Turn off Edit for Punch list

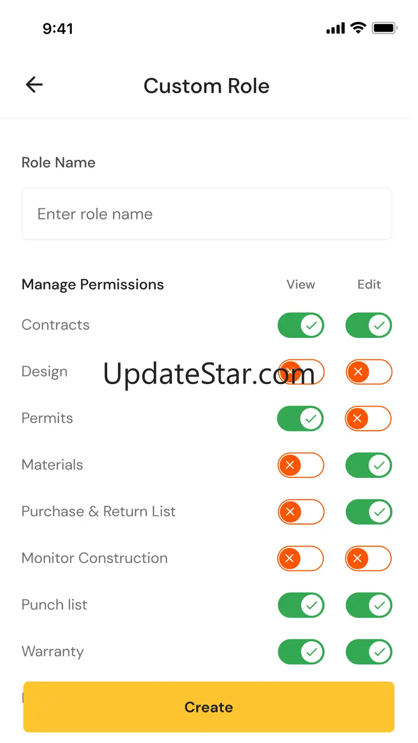[x=369, y=605]
